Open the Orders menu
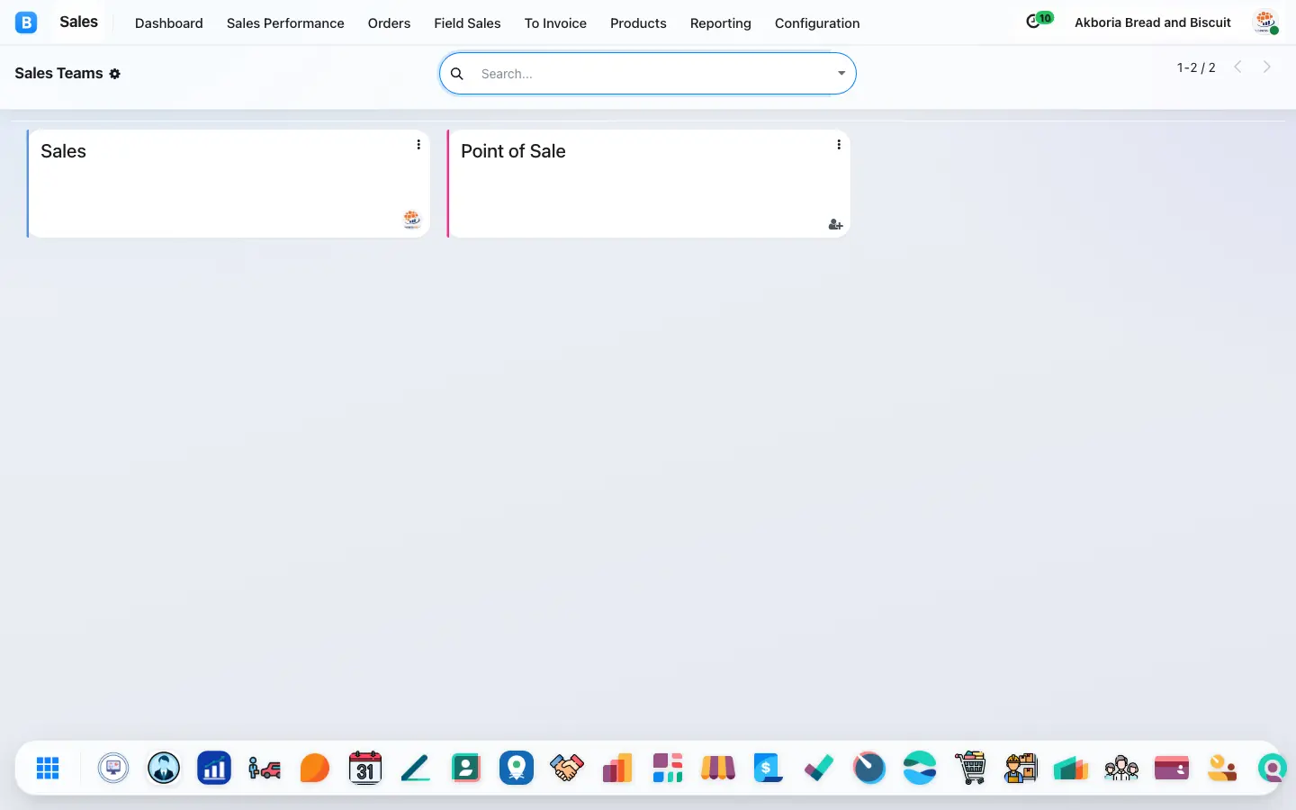The image size is (1296, 810). tap(389, 23)
